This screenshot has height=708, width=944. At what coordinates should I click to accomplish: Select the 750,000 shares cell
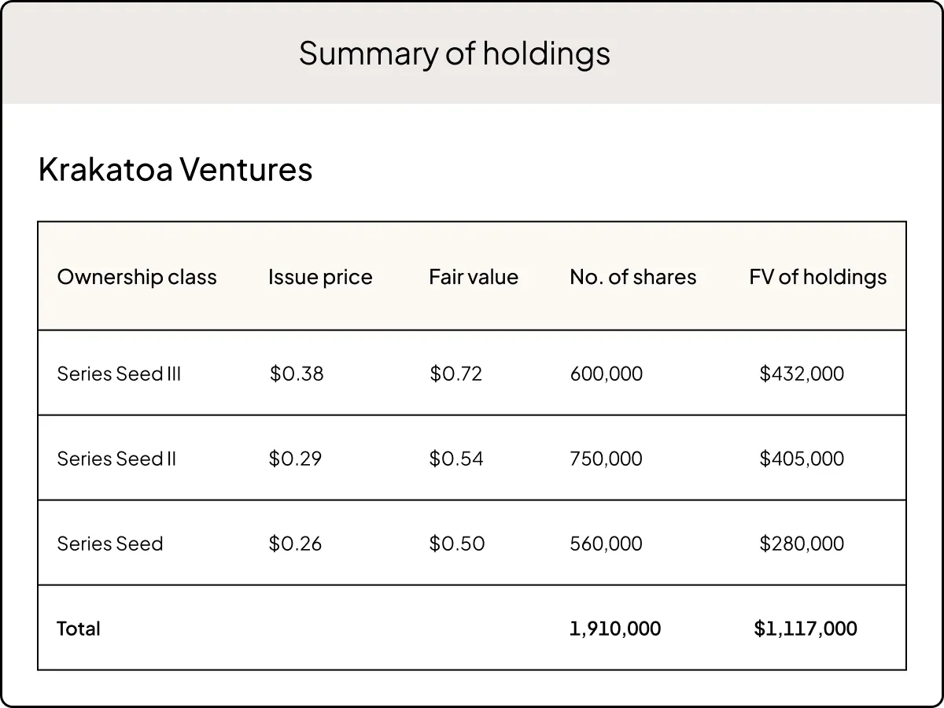(x=606, y=459)
